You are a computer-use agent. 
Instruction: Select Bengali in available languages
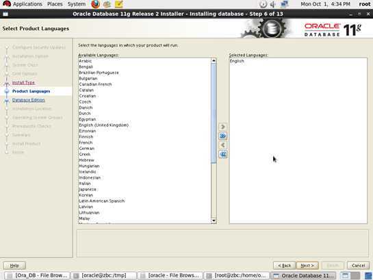pyautogui.click(x=86, y=67)
